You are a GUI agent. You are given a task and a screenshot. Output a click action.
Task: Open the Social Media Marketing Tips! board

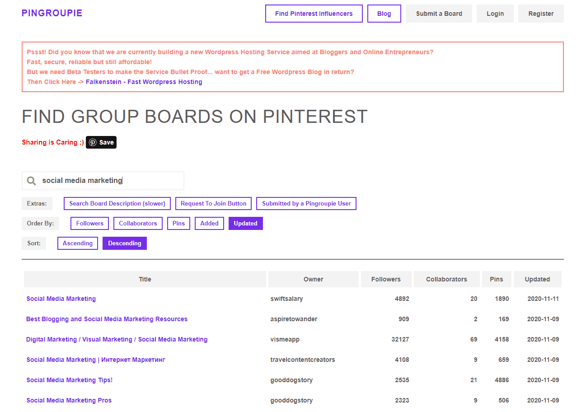tap(70, 380)
